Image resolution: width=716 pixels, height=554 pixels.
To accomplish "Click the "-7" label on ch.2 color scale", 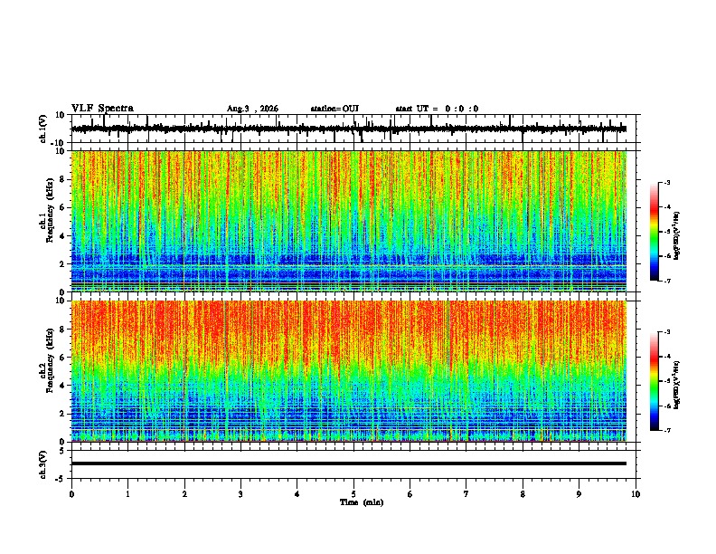I will 667,431.
